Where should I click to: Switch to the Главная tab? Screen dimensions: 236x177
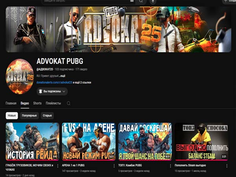coord(11,103)
